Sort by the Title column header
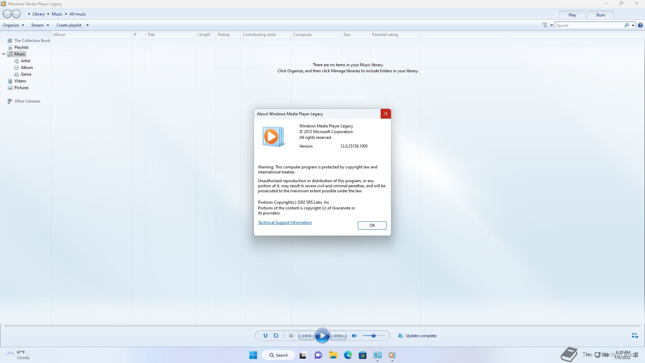The height and width of the screenshot is (363, 645). (x=171, y=35)
